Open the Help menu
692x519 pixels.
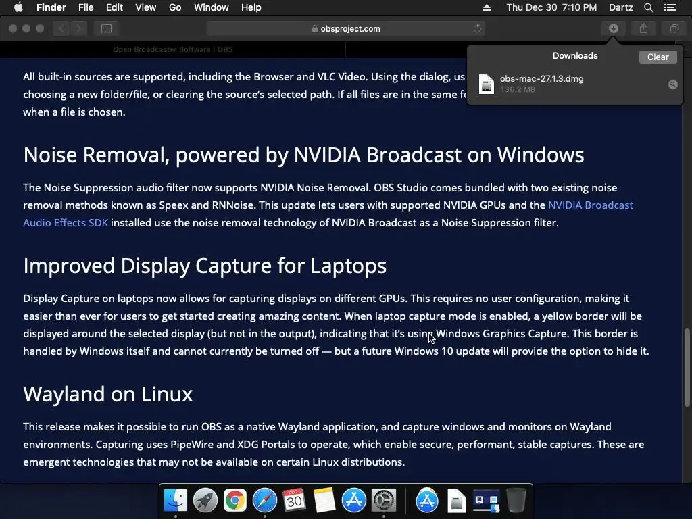pyautogui.click(x=251, y=7)
